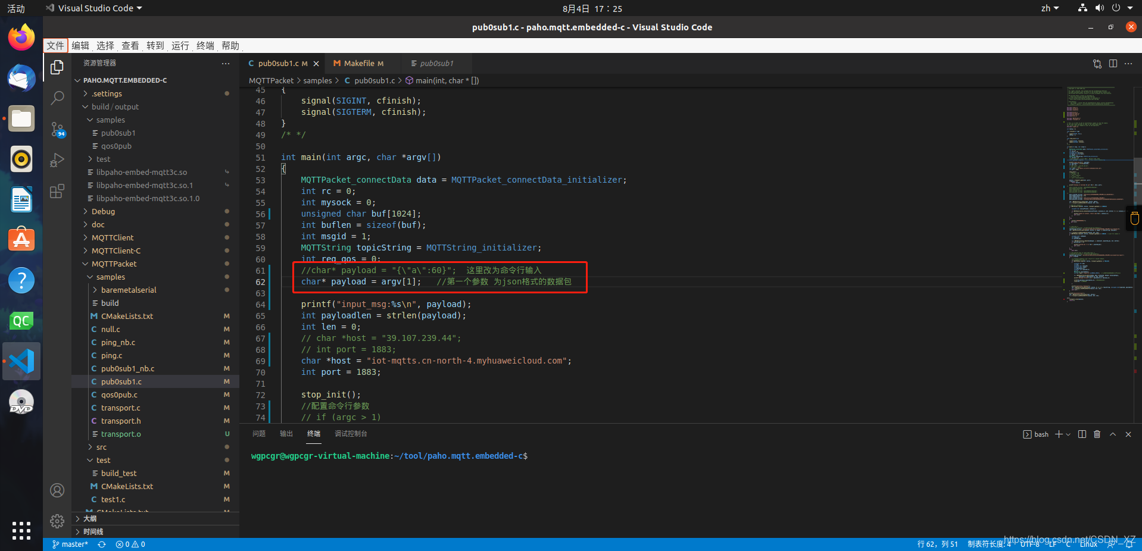Click the Explorer panel more actions ellipsis

click(x=225, y=63)
